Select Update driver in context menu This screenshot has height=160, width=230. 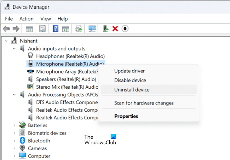point(129,71)
